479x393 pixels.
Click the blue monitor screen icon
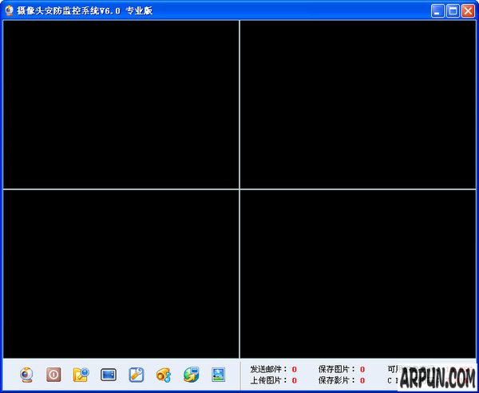click(x=109, y=374)
